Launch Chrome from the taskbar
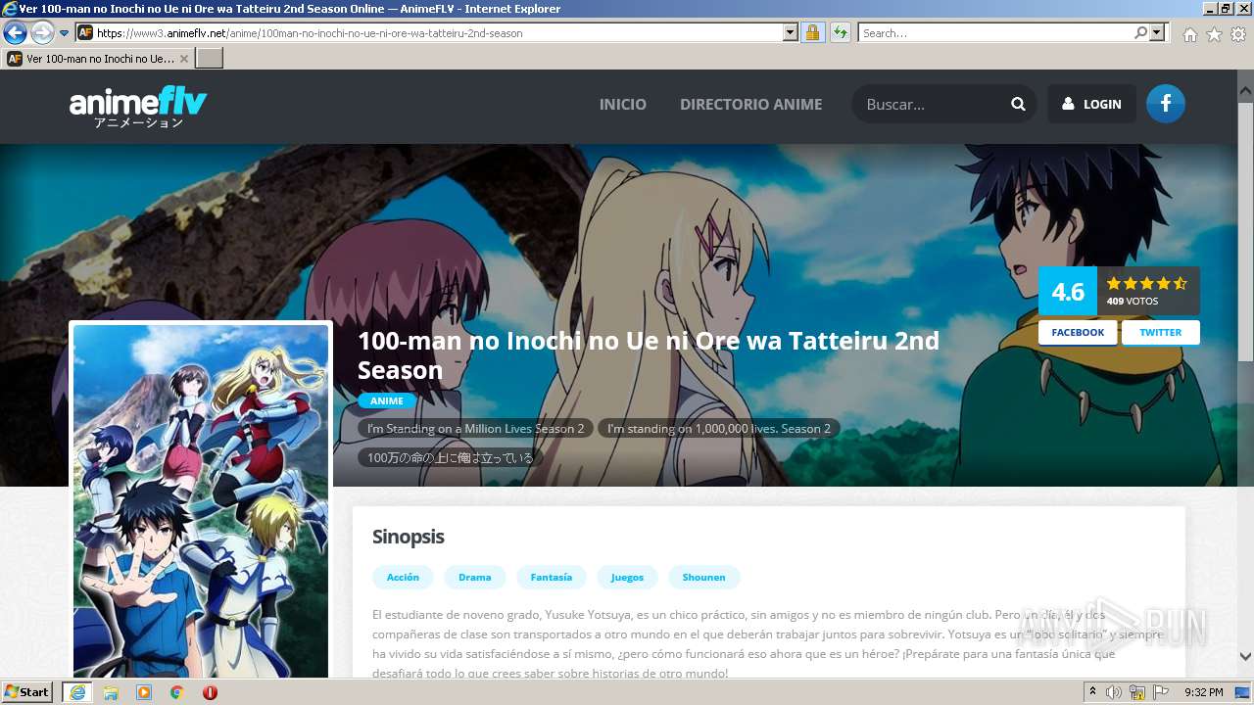This screenshot has height=705, width=1254. 177,692
